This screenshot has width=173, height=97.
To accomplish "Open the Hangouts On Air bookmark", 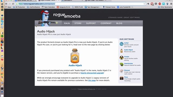I will pyautogui.click(x=64, y=7).
